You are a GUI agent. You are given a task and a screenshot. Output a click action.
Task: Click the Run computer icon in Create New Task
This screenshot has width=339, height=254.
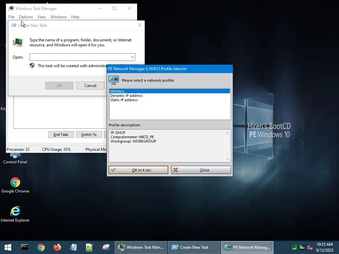18,42
